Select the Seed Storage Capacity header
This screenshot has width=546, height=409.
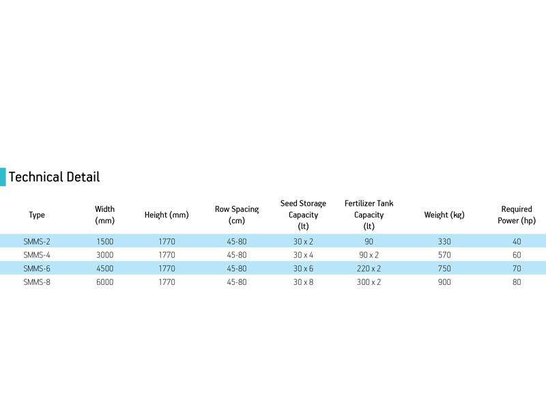(x=303, y=215)
